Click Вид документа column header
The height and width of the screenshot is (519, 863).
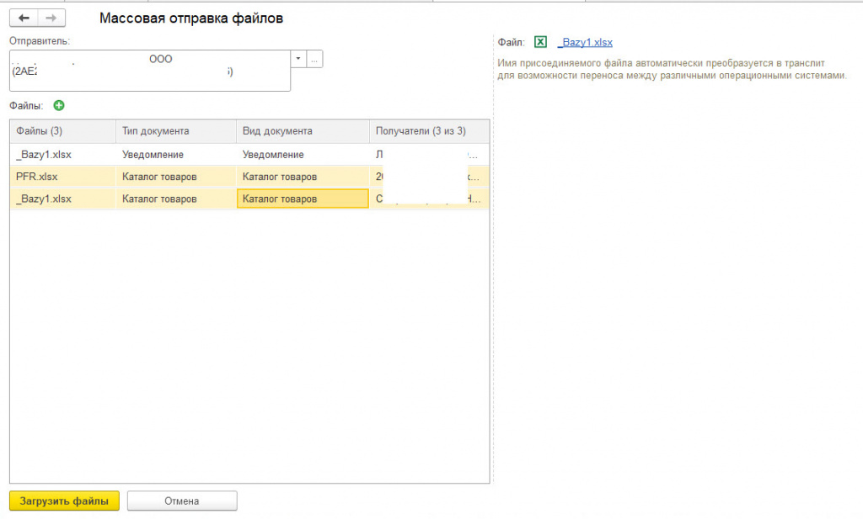[x=303, y=131]
